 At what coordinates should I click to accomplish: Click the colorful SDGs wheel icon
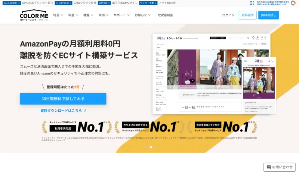point(293,3)
